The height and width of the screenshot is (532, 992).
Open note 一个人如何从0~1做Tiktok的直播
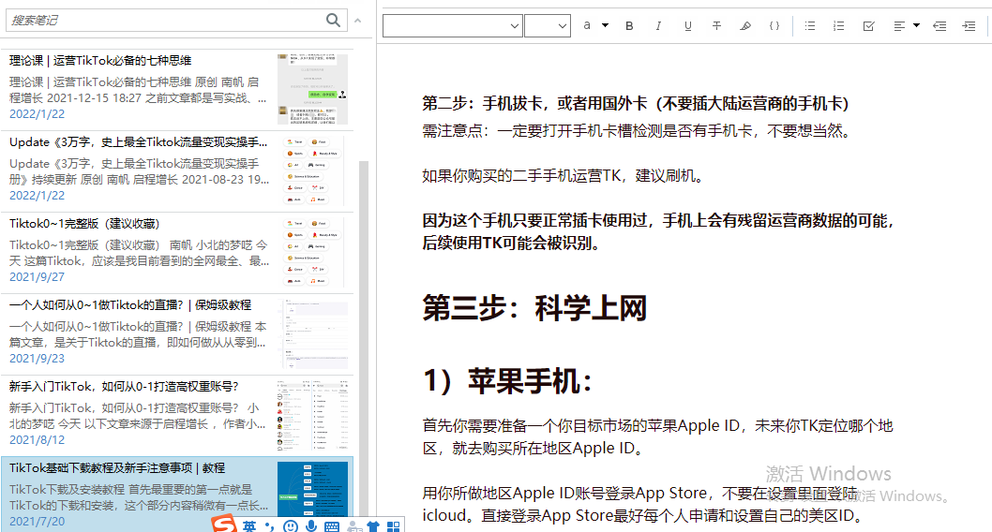[x=177, y=334]
